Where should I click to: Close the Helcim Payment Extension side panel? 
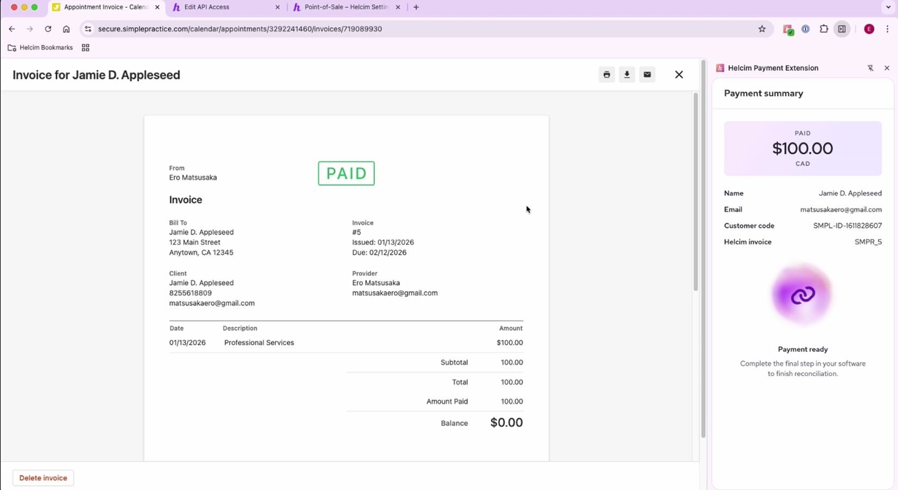click(887, 68)
